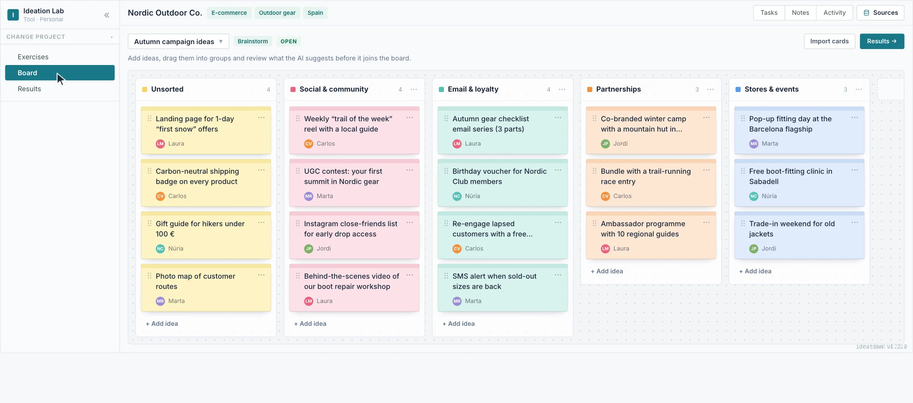Screen dimensions: 913x403
Task: Add idea to the Partnerships column
Action: [607, 271]
